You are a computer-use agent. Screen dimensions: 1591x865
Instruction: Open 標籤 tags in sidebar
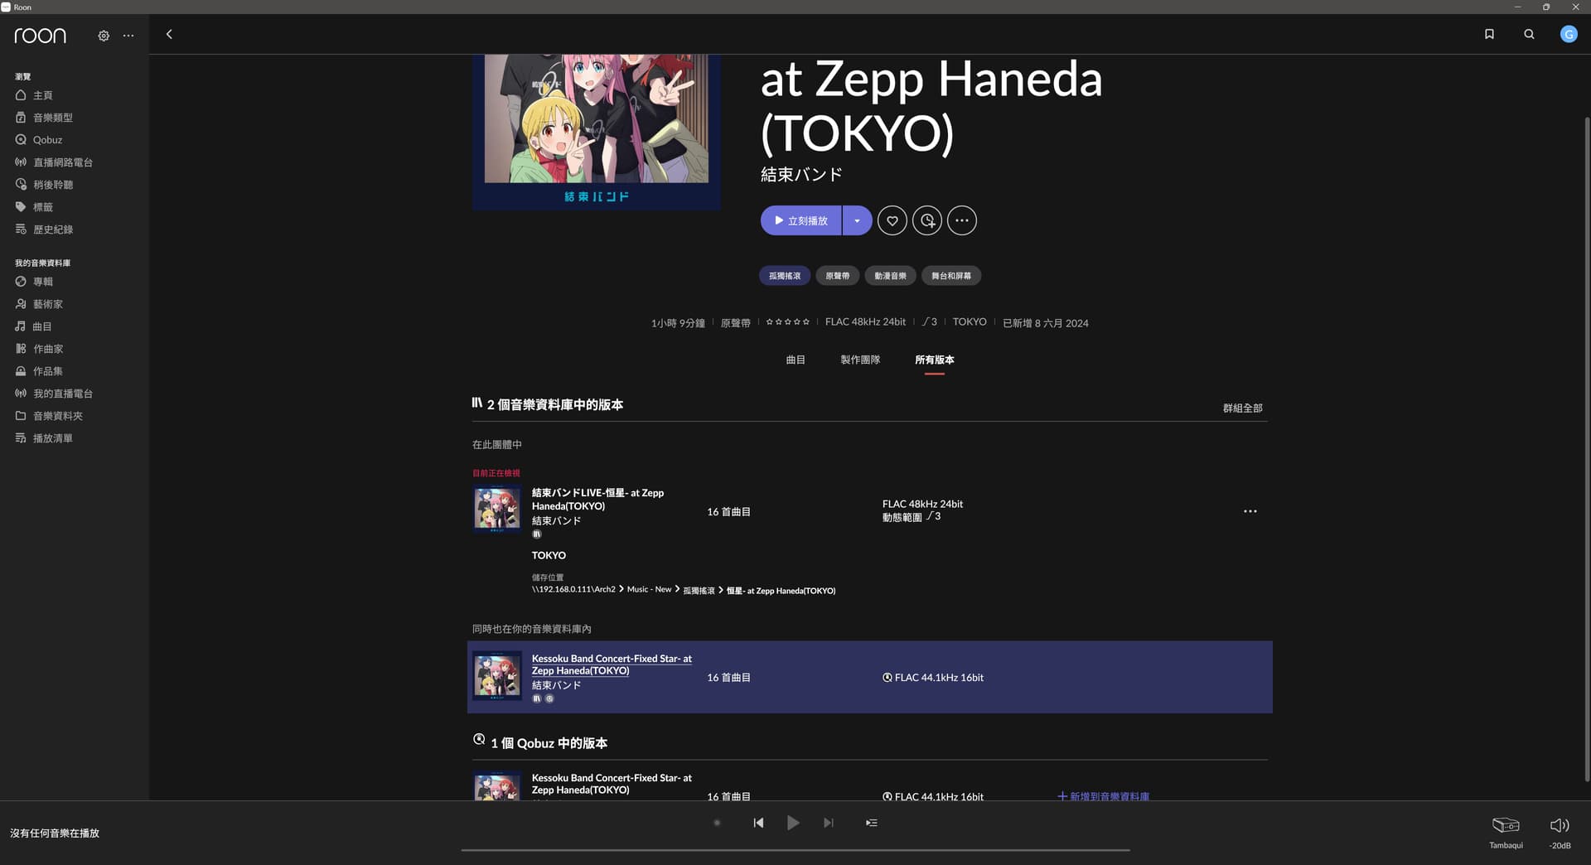(x=35, y=207)
